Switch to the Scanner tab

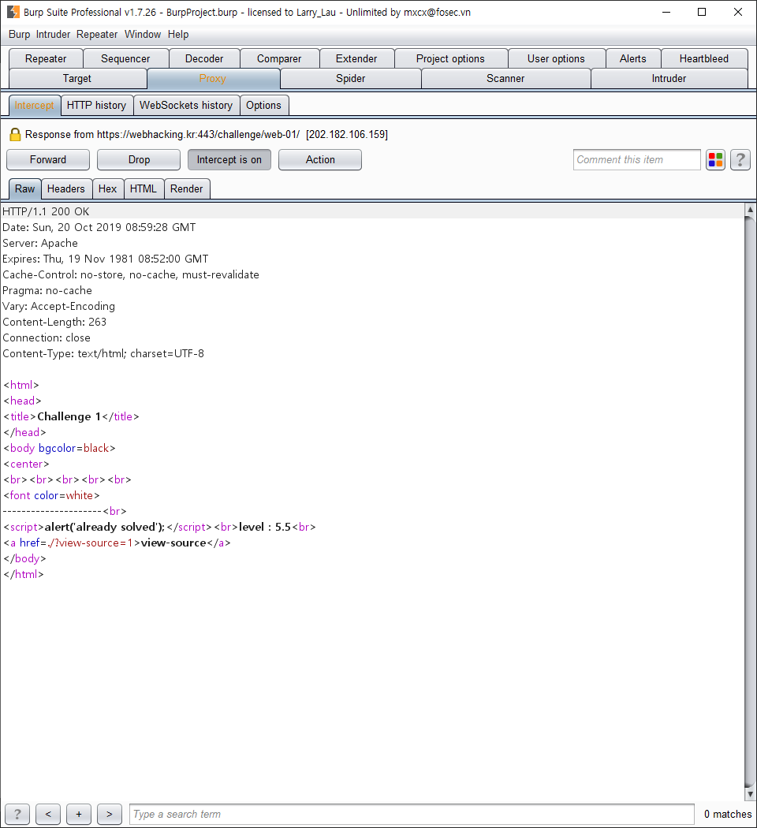[505, 79]
